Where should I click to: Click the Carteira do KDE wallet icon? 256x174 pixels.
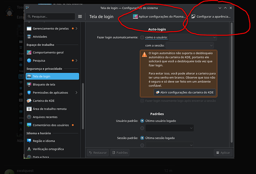pos(29,100)
